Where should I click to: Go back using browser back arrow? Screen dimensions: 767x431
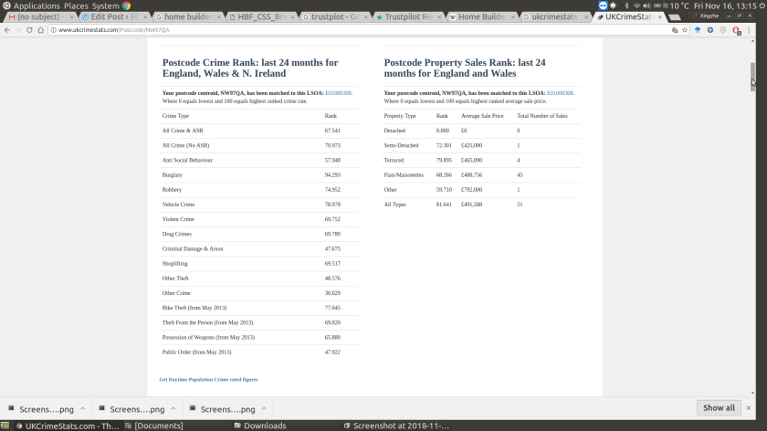(7, 30)
